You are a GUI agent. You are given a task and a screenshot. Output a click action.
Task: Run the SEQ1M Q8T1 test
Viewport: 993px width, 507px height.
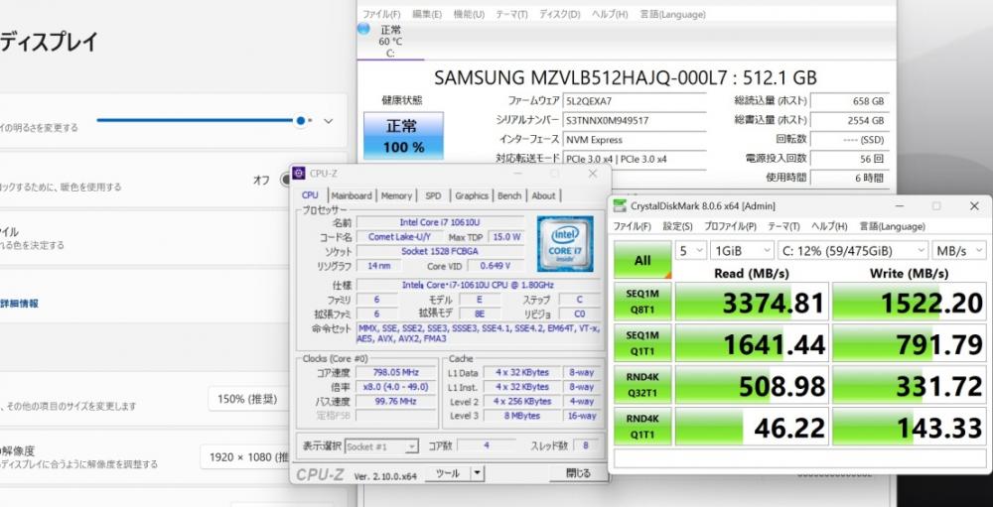coord(642,302)
